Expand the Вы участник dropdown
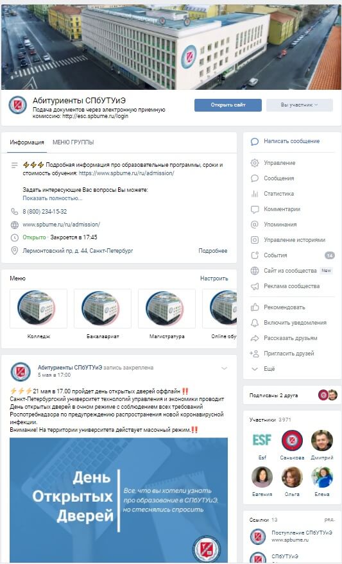The width and height of the screenshot is (342, 564). click(299, 105)
